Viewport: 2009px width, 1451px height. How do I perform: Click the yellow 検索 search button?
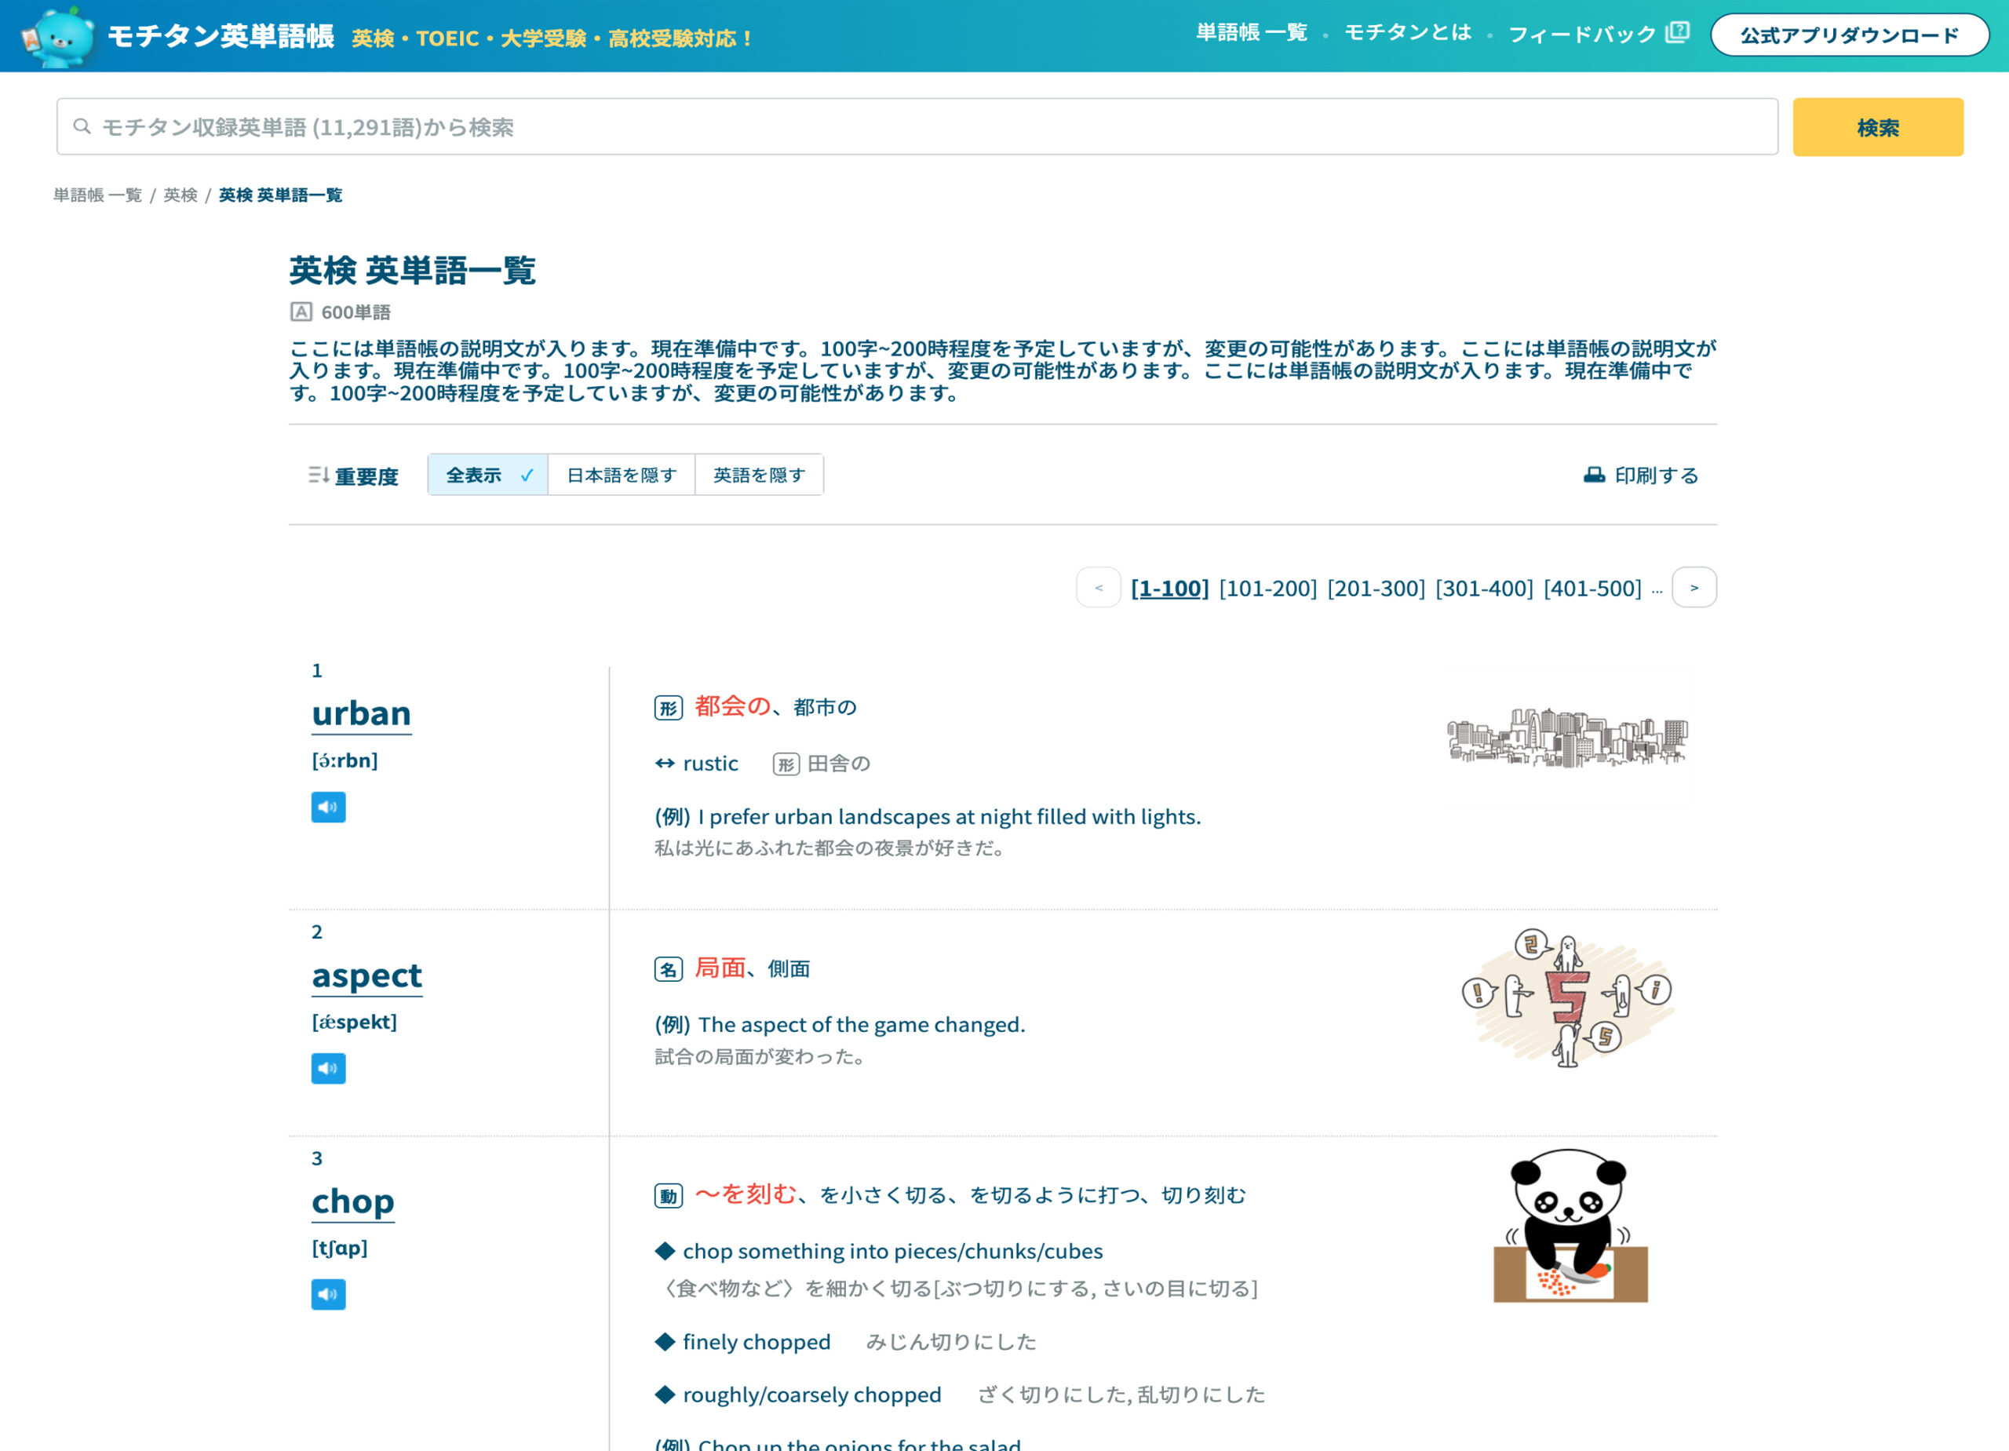click(1877, 128)
